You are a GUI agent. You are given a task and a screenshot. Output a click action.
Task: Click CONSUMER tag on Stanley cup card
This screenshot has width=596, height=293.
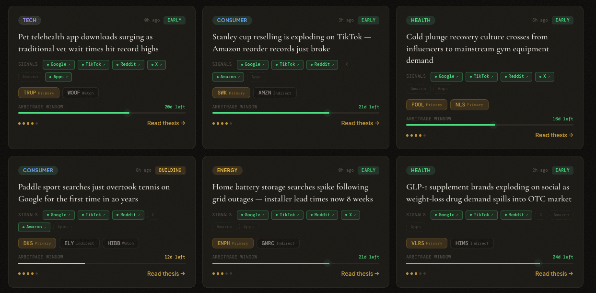point(232,20)
